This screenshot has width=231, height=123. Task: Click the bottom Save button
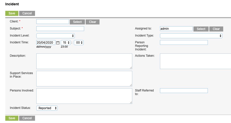[12, 118]
